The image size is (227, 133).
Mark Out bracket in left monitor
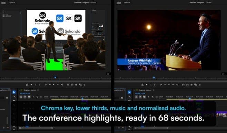click(39, 85)
